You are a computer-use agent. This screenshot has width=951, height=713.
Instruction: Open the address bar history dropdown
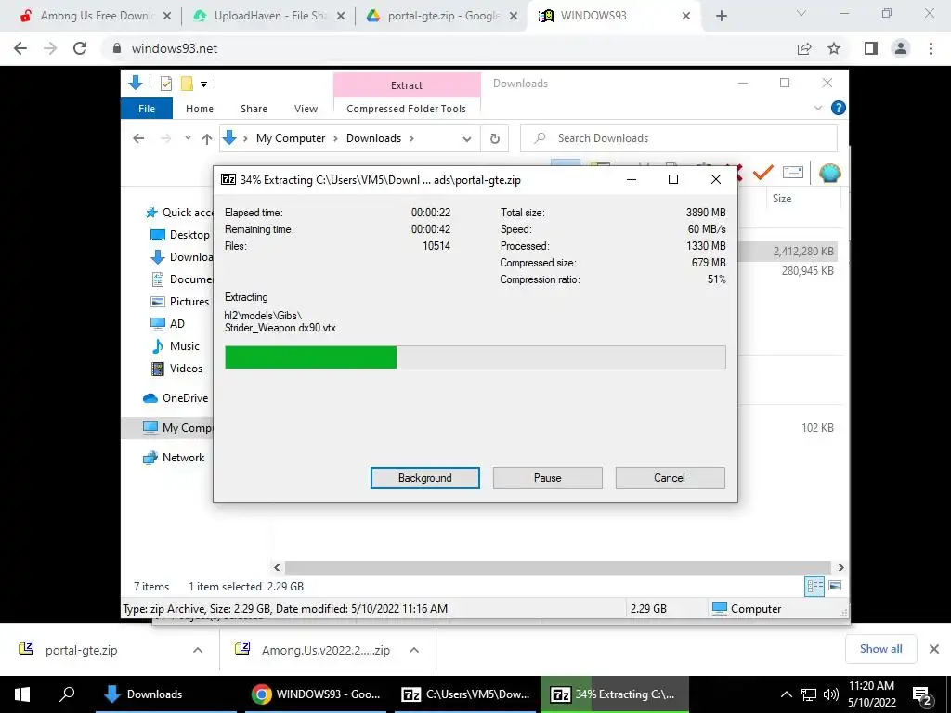tap(466, 139)
